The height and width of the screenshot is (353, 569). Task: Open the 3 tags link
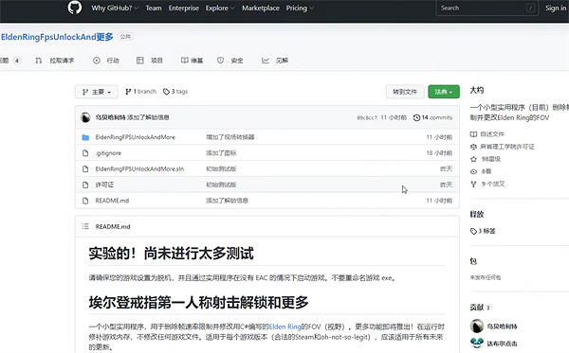(x=175, y=92)
